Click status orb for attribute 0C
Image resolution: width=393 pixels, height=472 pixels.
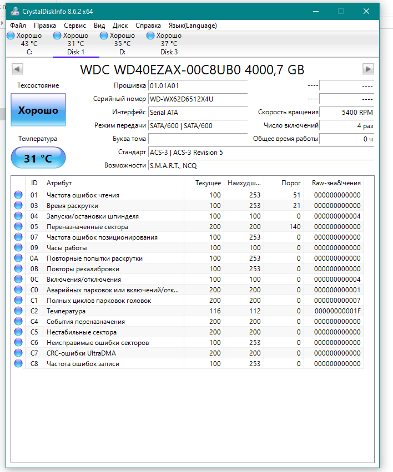18,279
